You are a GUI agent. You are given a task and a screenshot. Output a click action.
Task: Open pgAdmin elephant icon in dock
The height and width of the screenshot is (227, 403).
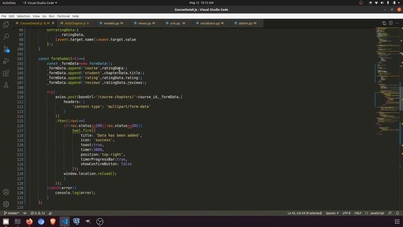tap(76, 221)
